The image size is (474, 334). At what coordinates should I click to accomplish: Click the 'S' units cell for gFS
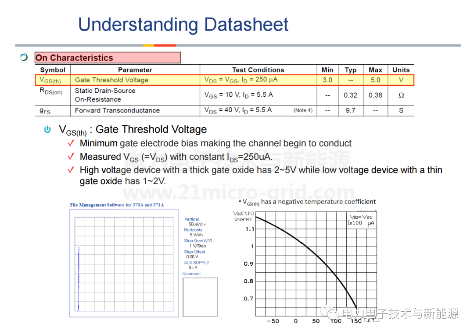tap(401, 110)
